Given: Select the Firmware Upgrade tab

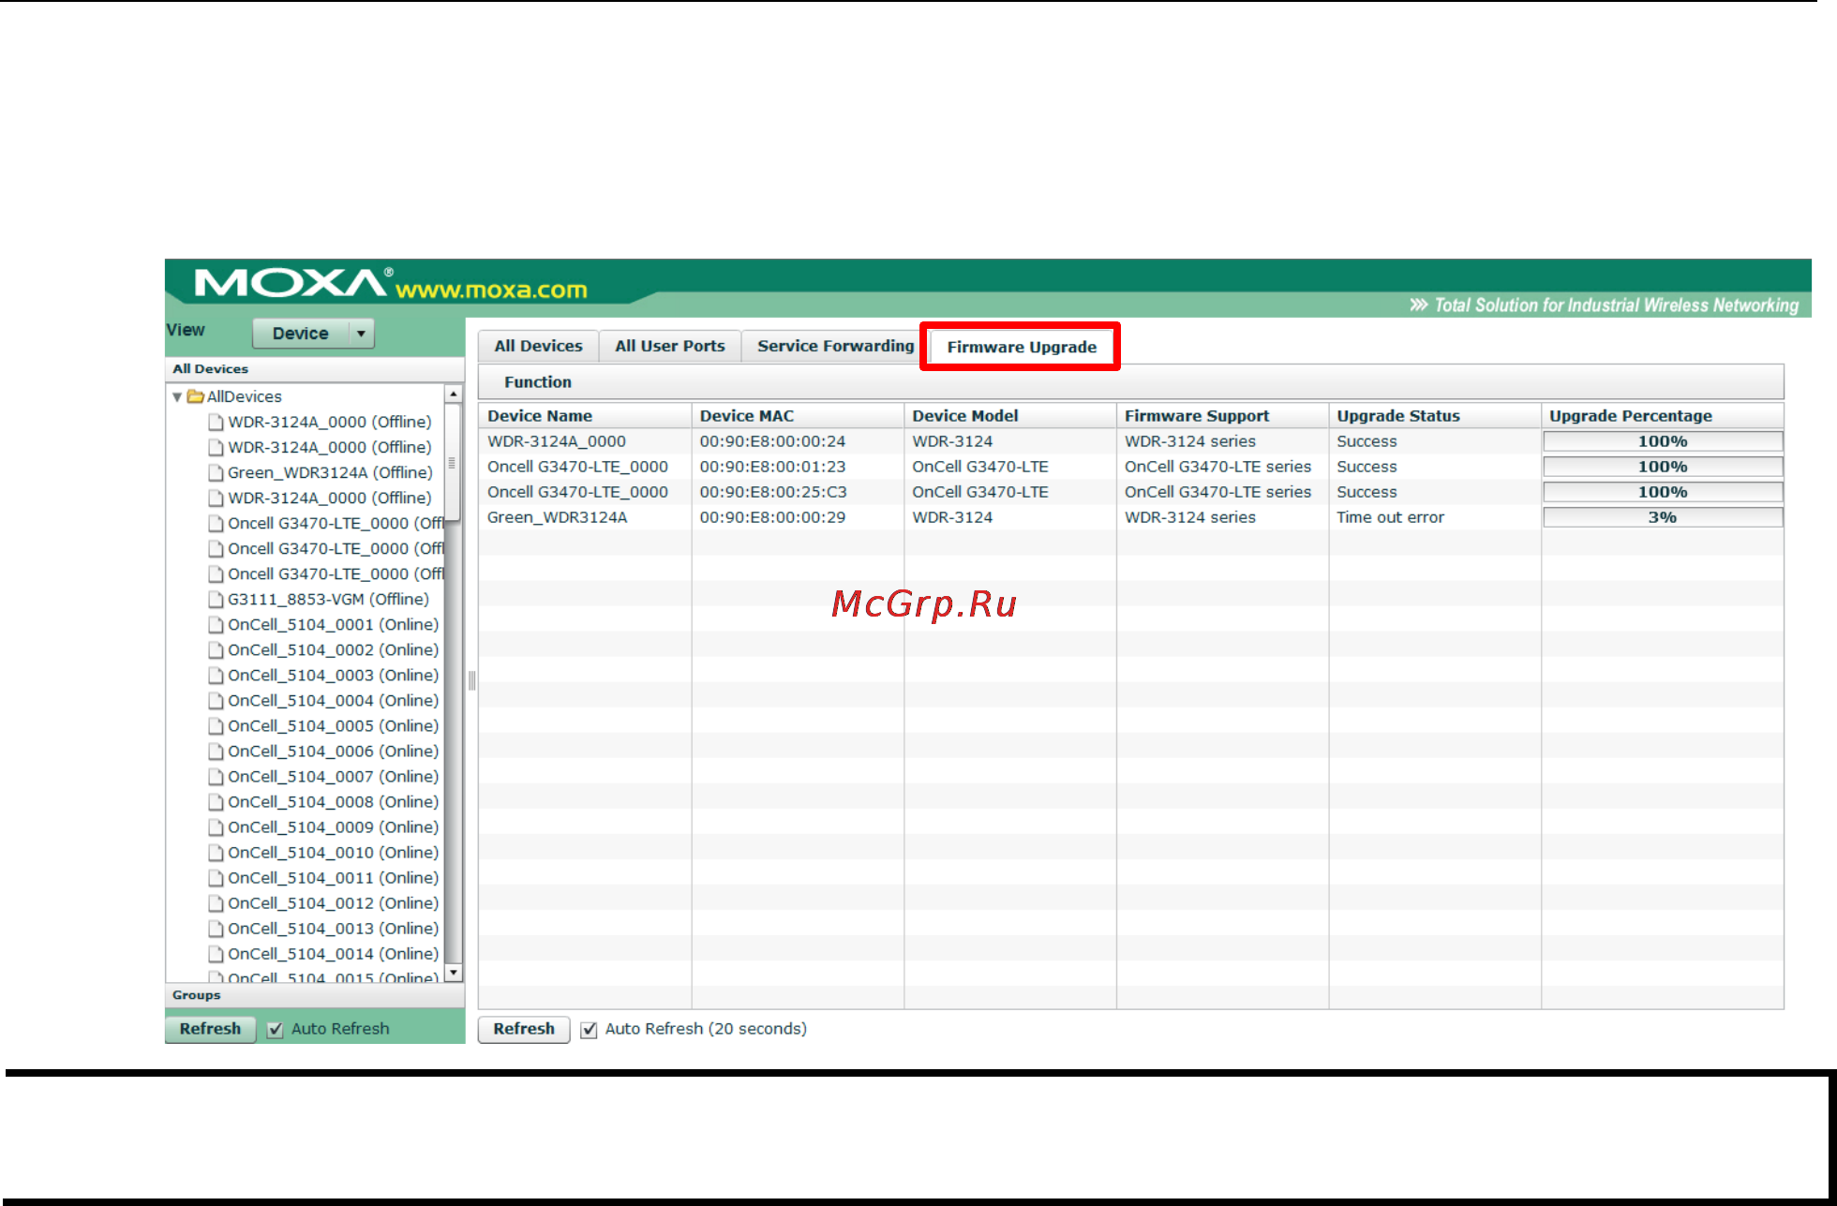Looking at the screenshot, I should tap(1021, 347).
